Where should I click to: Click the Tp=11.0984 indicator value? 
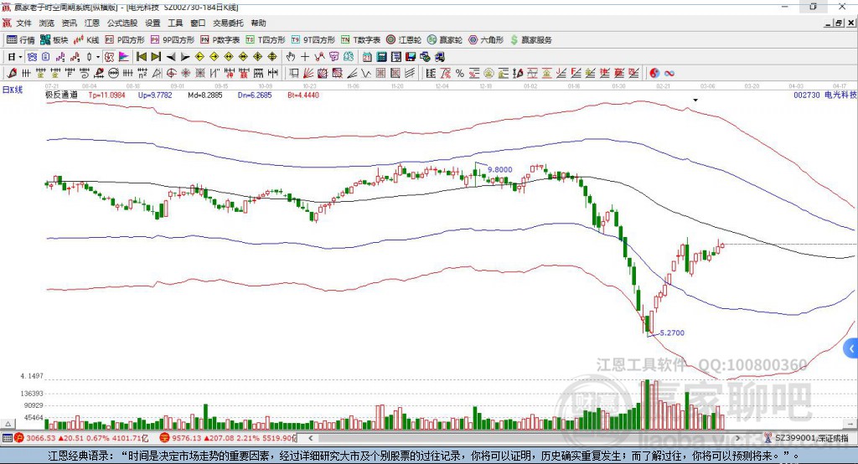tap(106, 95)
